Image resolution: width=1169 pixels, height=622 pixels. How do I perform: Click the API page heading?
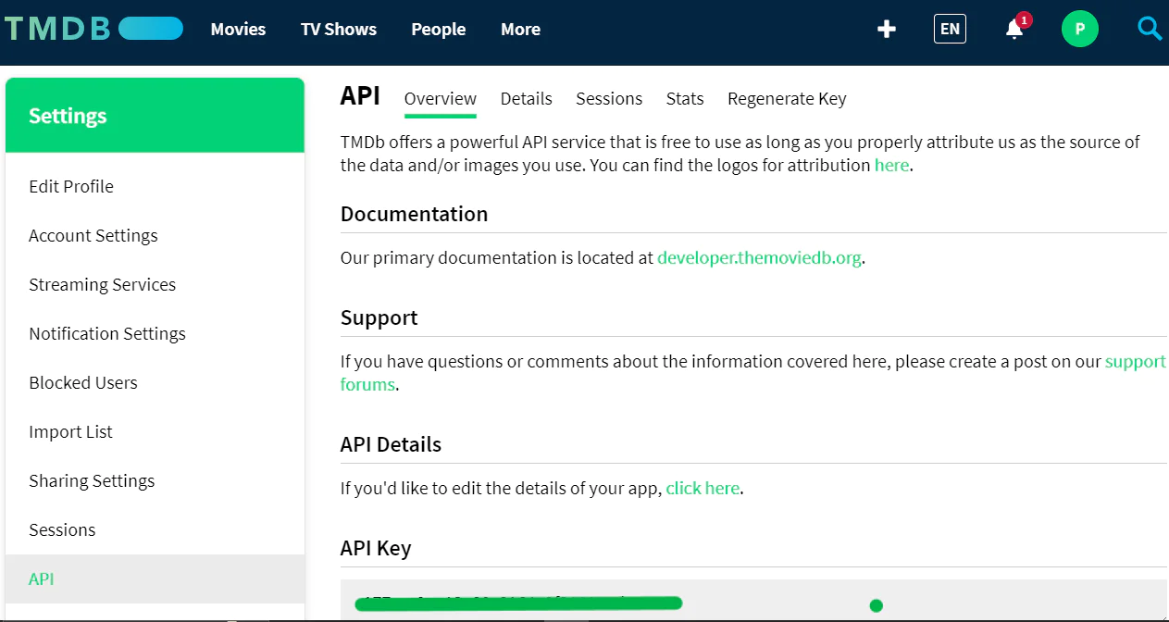click(x=361, y=95)
